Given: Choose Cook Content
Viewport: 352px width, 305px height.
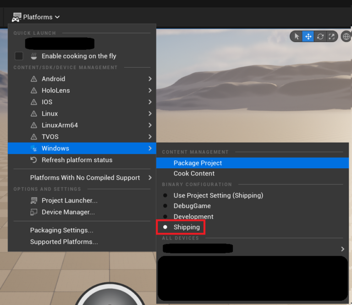Looking at the screenshot, I should [253, 174].
